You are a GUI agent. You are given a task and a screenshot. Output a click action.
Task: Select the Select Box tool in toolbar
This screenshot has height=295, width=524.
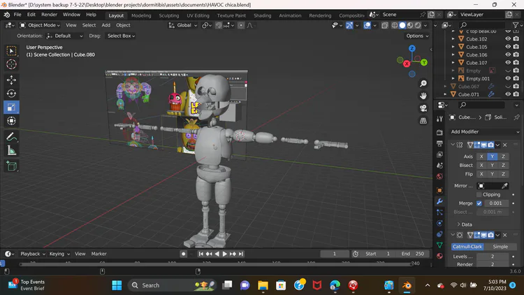tap(11, 51)
